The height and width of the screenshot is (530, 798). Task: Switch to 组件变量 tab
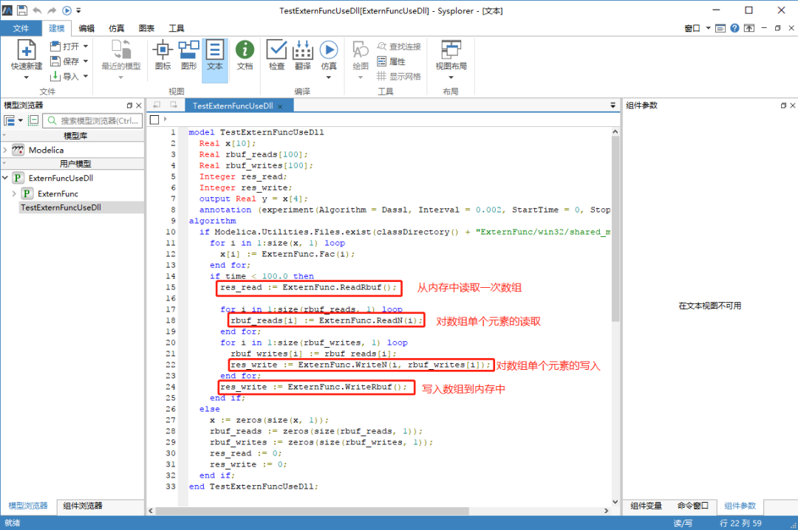(646, 506)
